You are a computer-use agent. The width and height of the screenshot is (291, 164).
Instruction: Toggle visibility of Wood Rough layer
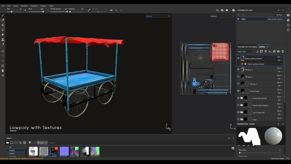click(x=238, y=91)
